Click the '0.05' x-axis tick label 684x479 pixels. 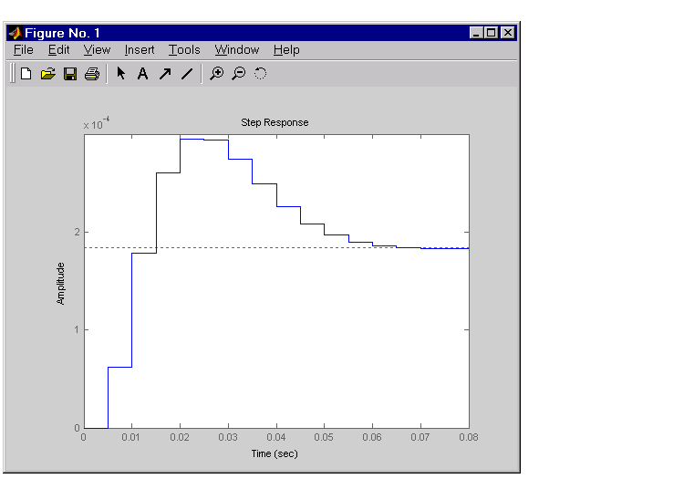(324, 437)
